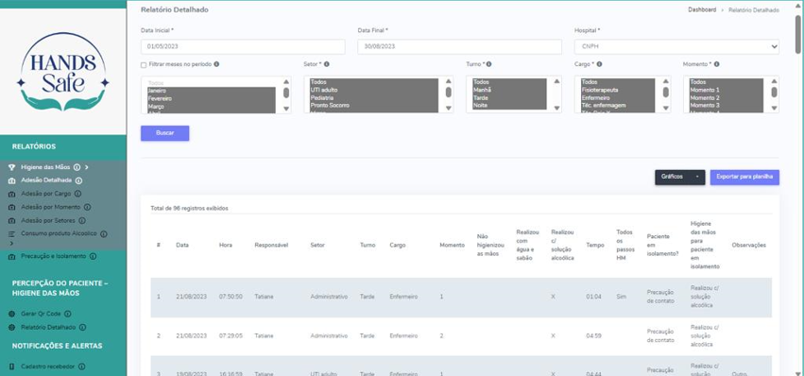Click info icon next to Gerar Qr Code
This screenshot has width=804, height=376.
68,314
